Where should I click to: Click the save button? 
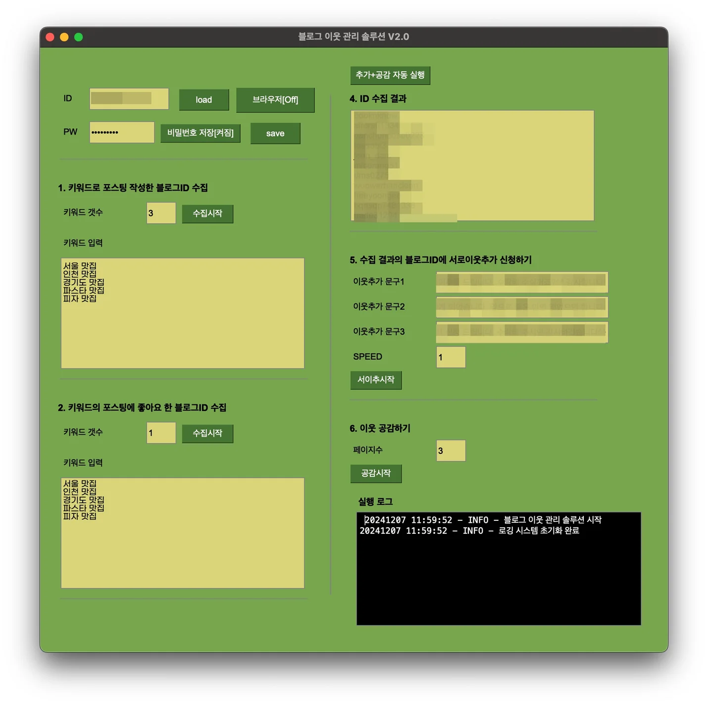275,134
